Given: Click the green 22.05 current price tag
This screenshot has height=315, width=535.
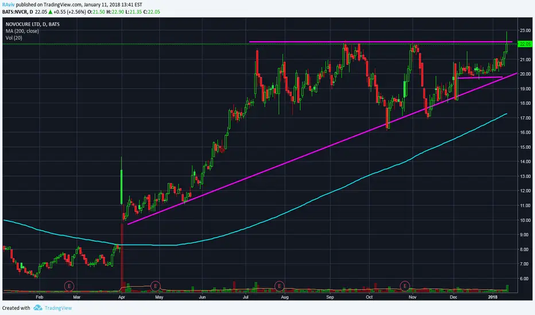Looking at the screenshot, I should coord(525,44).
